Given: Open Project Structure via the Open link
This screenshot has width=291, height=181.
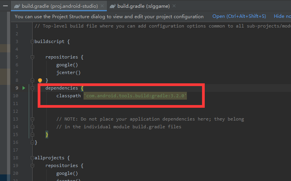Looking at the screenshot, I should 239,16.
